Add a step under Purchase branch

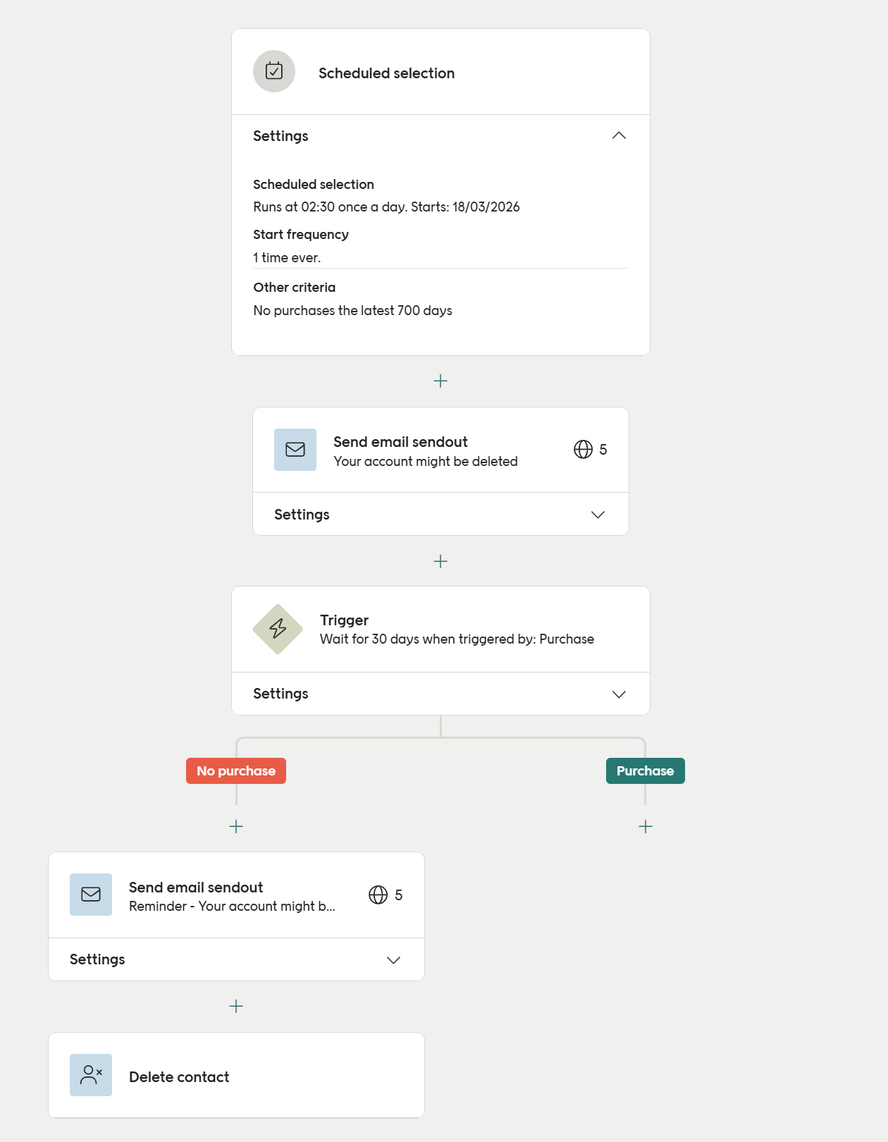646,826
